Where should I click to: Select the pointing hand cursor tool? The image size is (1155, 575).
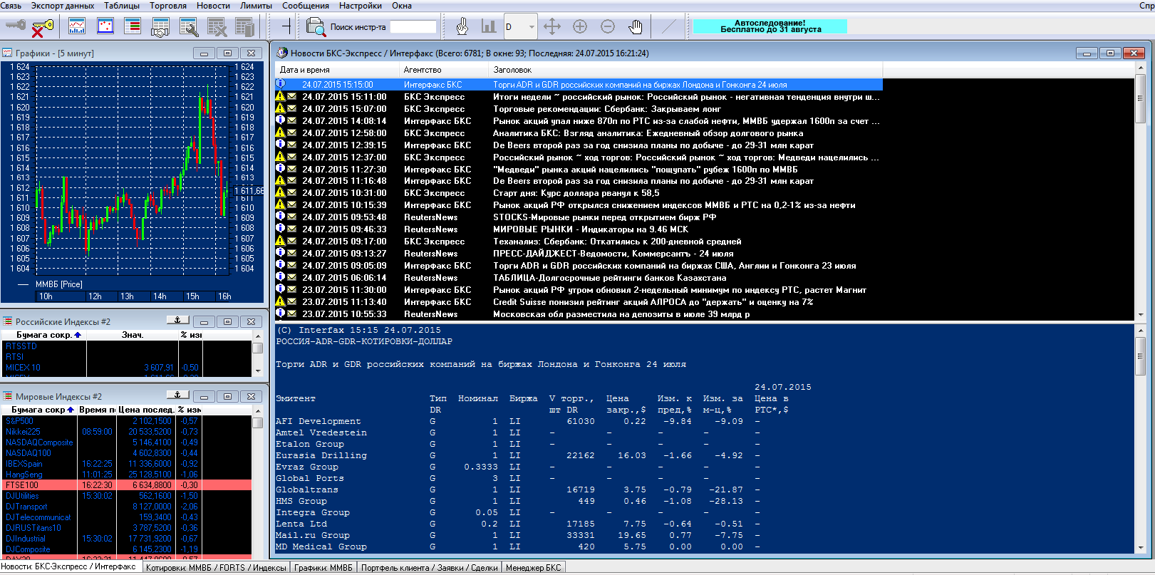(462, 27)
